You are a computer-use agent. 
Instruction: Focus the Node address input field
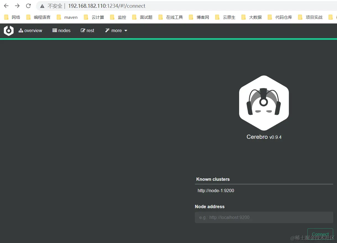tap(264, 217)
